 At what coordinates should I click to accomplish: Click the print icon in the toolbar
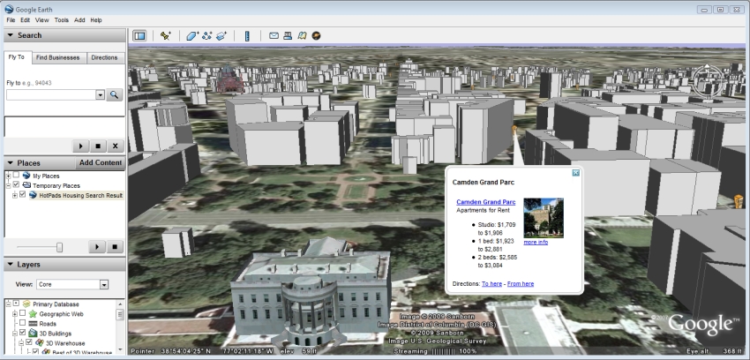[288, 35]
